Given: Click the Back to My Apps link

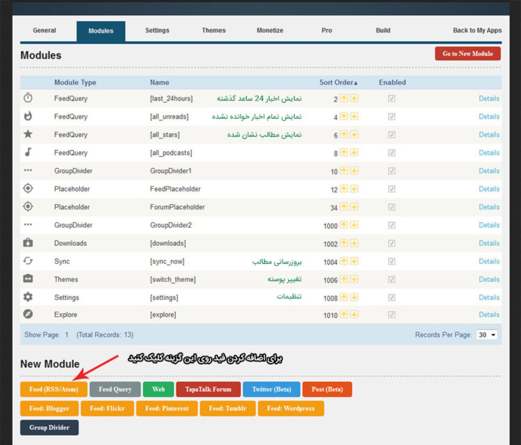Looking at the screenshot, I should 477,30.
